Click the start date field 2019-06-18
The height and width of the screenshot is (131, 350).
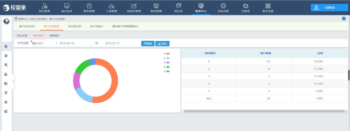[x=76, y=43]
